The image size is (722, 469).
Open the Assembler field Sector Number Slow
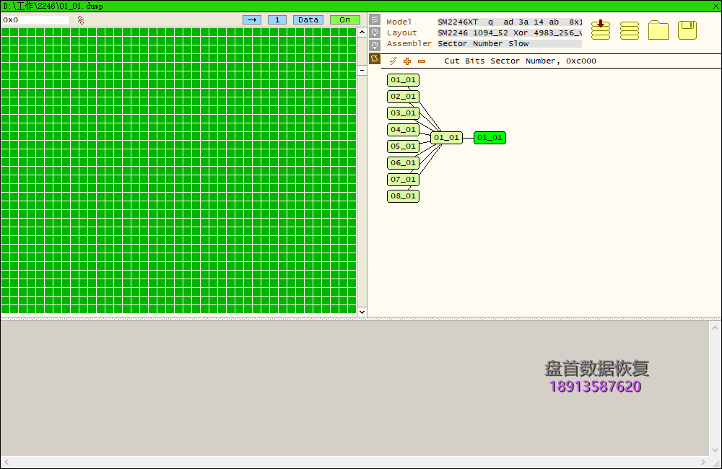[510, 44]
